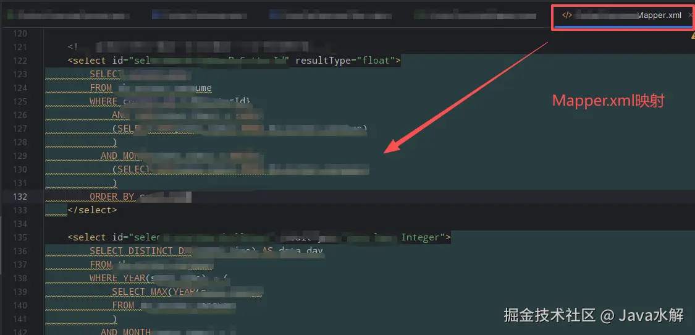This screenshot has width=695, height=335.
Task: Place the cursor on the SELECT keyword on line 123
Action: click(106, 74)
